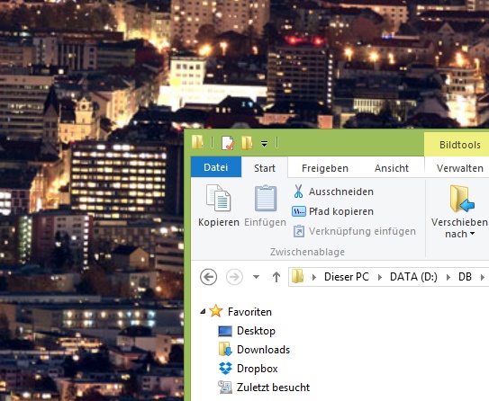Navigate up one folder level
Image resolution: width=489 pixels, height=401 pixels.
(276, 276)
